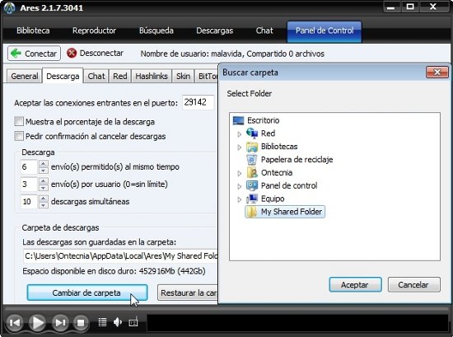Select the Escritorio desktop icon in the tree
Screen dimensions: 453x337
[x=238, y=120]
